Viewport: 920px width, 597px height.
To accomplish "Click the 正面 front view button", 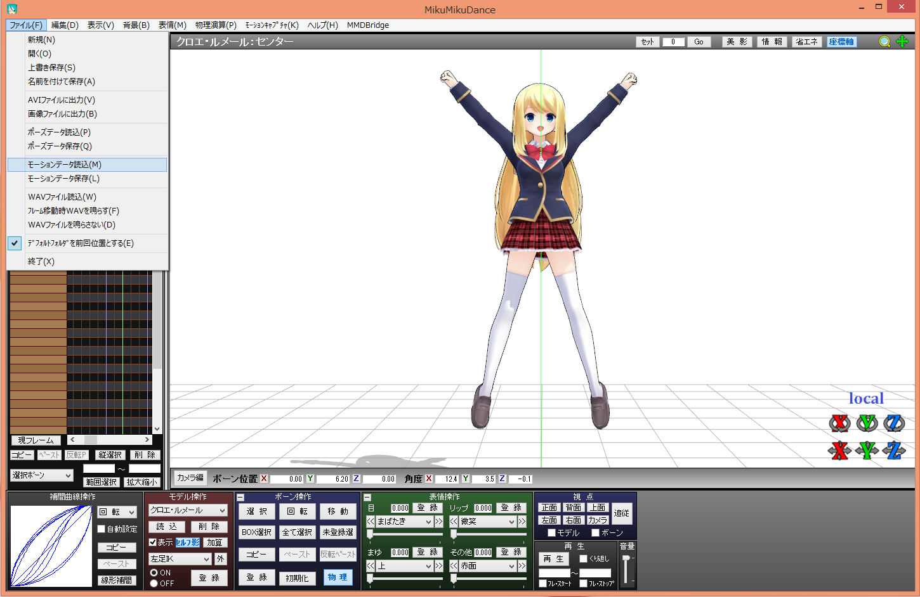I will (549, 508).
